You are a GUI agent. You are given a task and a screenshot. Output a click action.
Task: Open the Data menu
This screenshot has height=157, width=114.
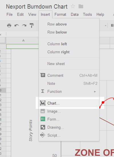coord(75,15)
